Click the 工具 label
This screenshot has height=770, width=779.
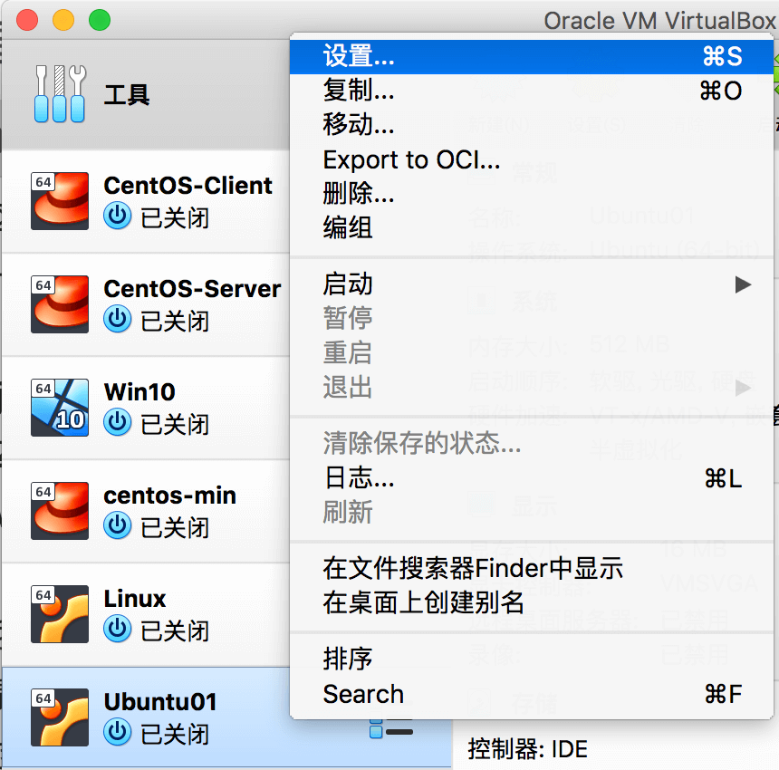coord(127,95)
